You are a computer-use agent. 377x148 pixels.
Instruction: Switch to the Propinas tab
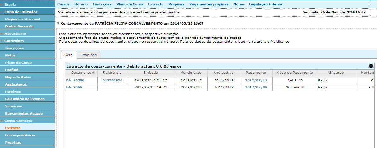[89, 55]
